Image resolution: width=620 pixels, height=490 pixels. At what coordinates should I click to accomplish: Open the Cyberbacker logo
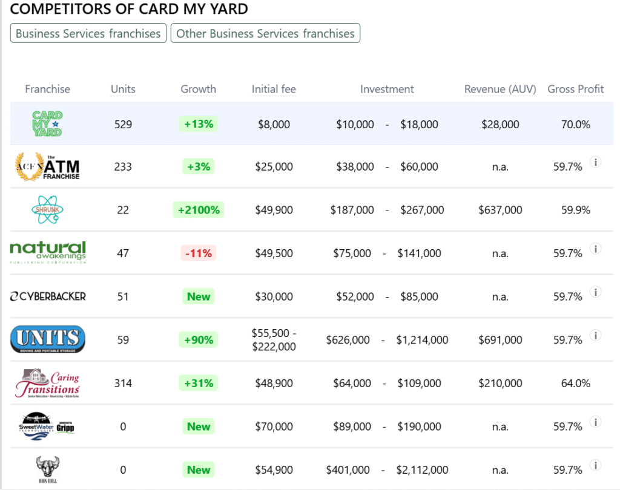point(48,296)
